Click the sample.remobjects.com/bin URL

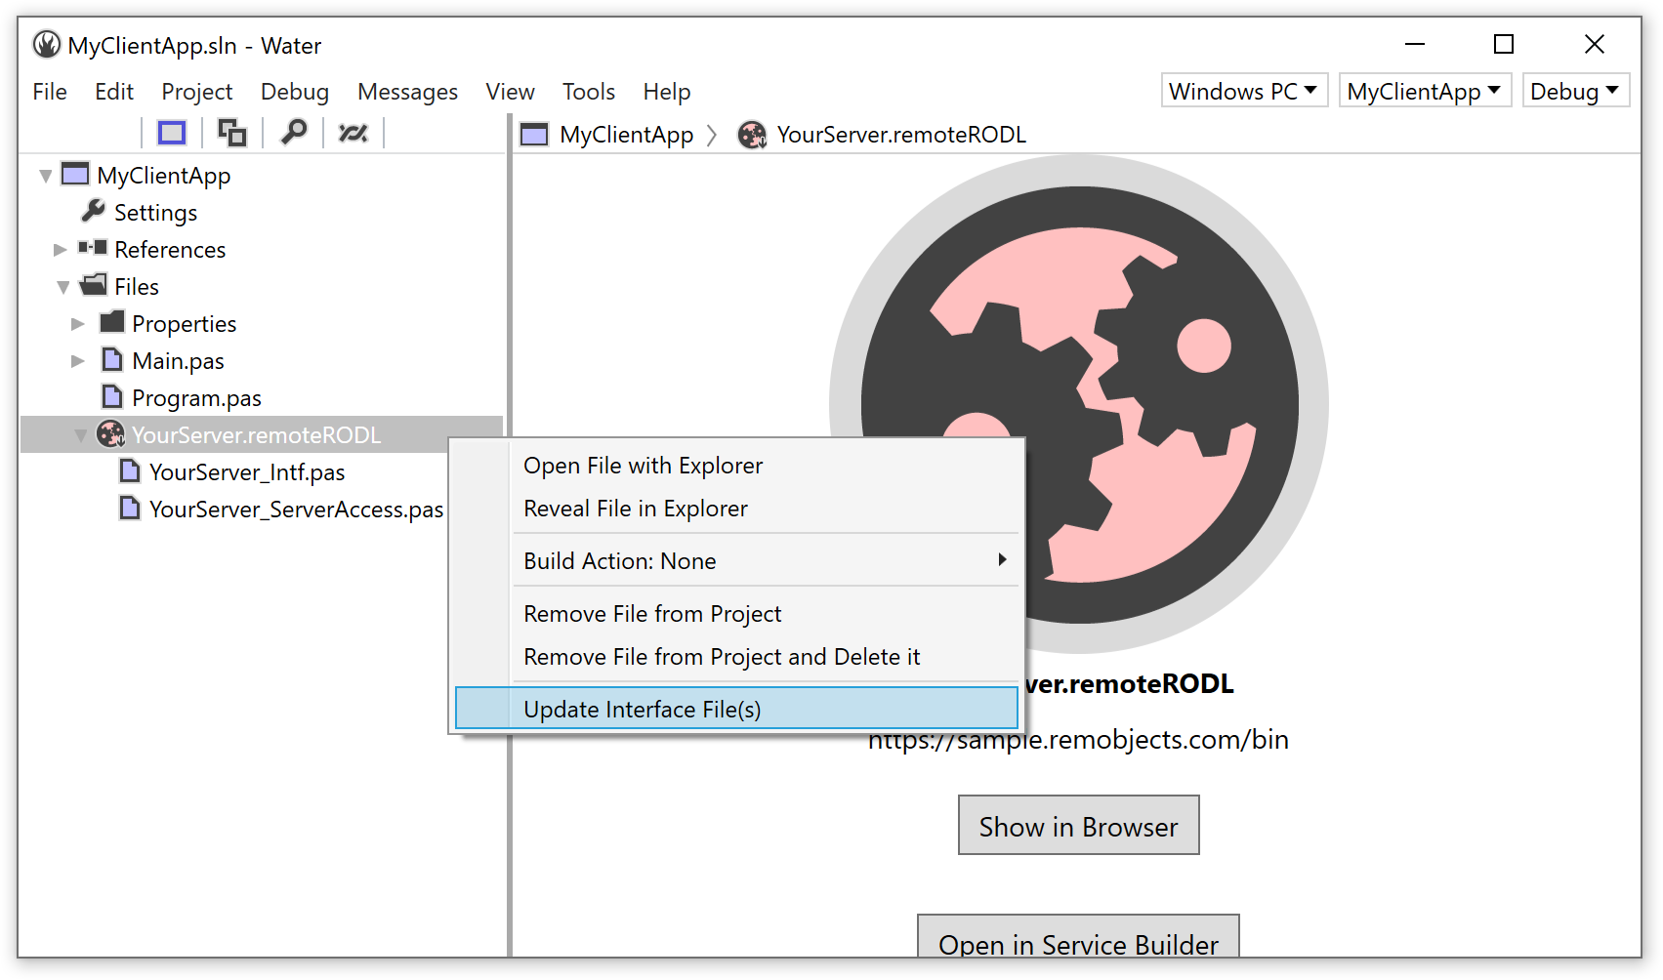1078,740
